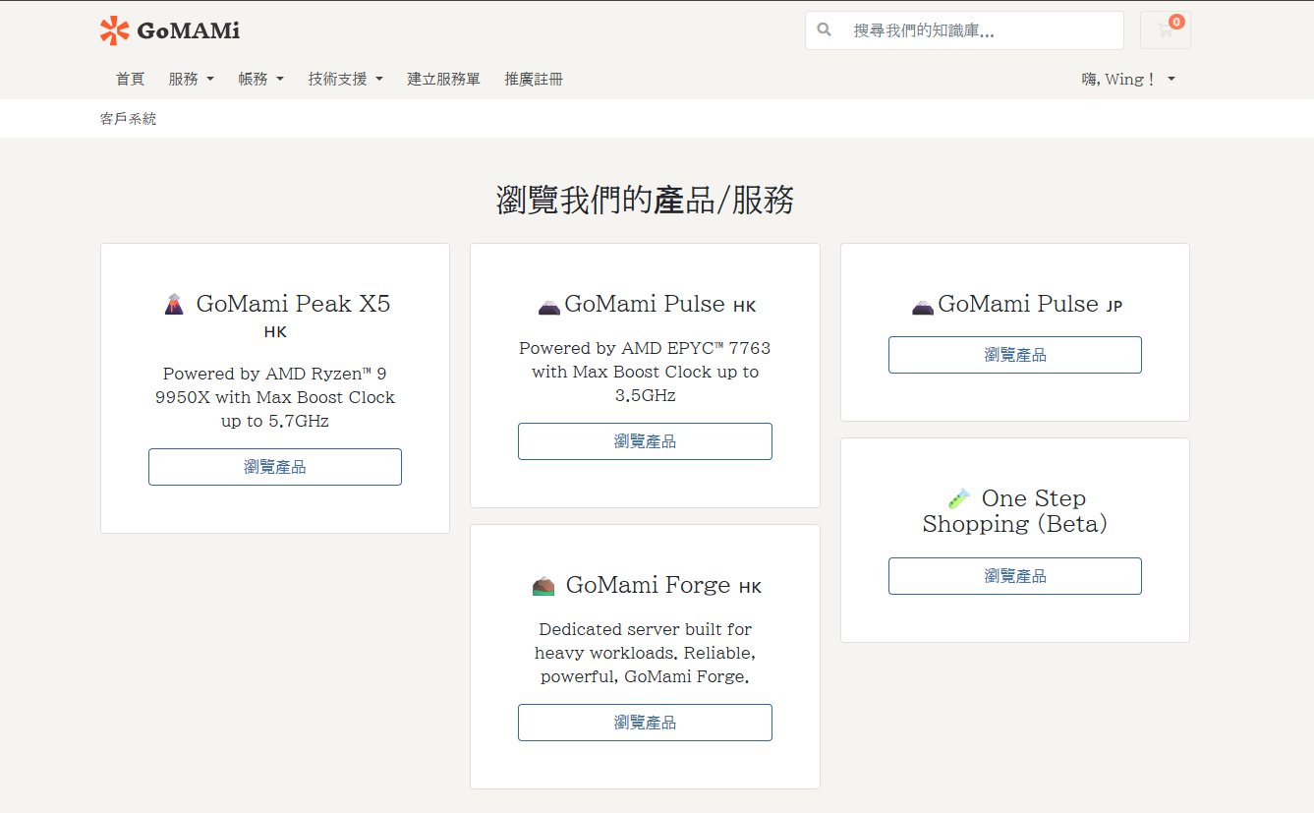Viewport: 1314px width, 813px height.
Task: Click the mountain icon beside GoMami Pulse JP
Action: (x=922, y=306)
